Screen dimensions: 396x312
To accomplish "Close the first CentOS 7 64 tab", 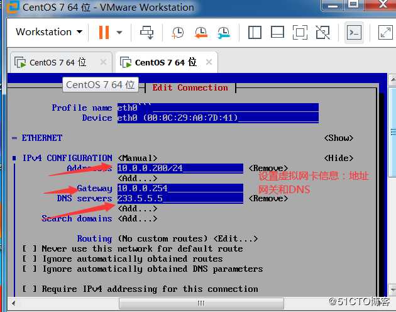I will pos(103,62).
